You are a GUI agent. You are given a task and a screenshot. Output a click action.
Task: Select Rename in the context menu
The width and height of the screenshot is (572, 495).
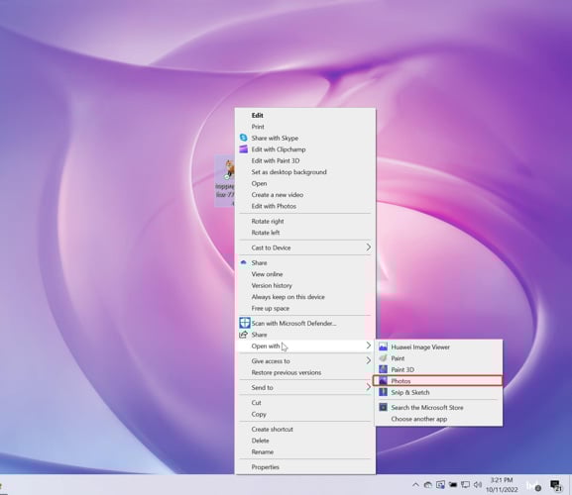coord(305,451)
